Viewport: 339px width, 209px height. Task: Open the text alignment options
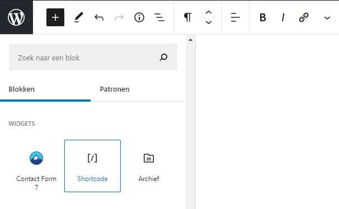(x=235, y=17)
